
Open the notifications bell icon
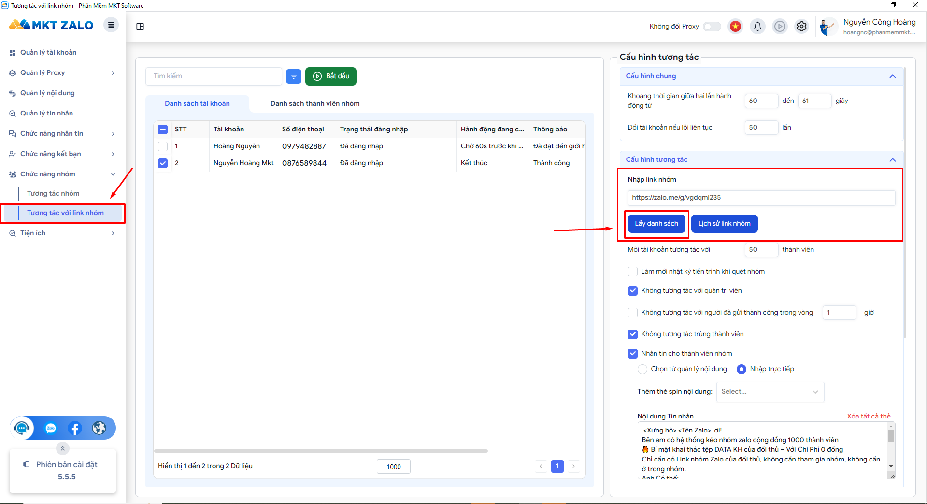click(757, 27)
